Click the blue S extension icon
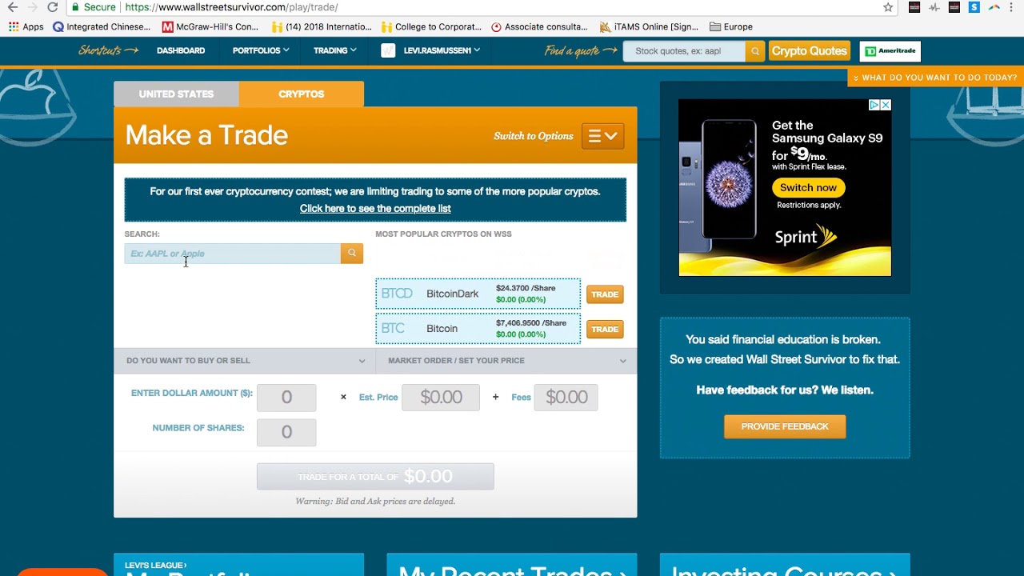 tap(974, 7)
